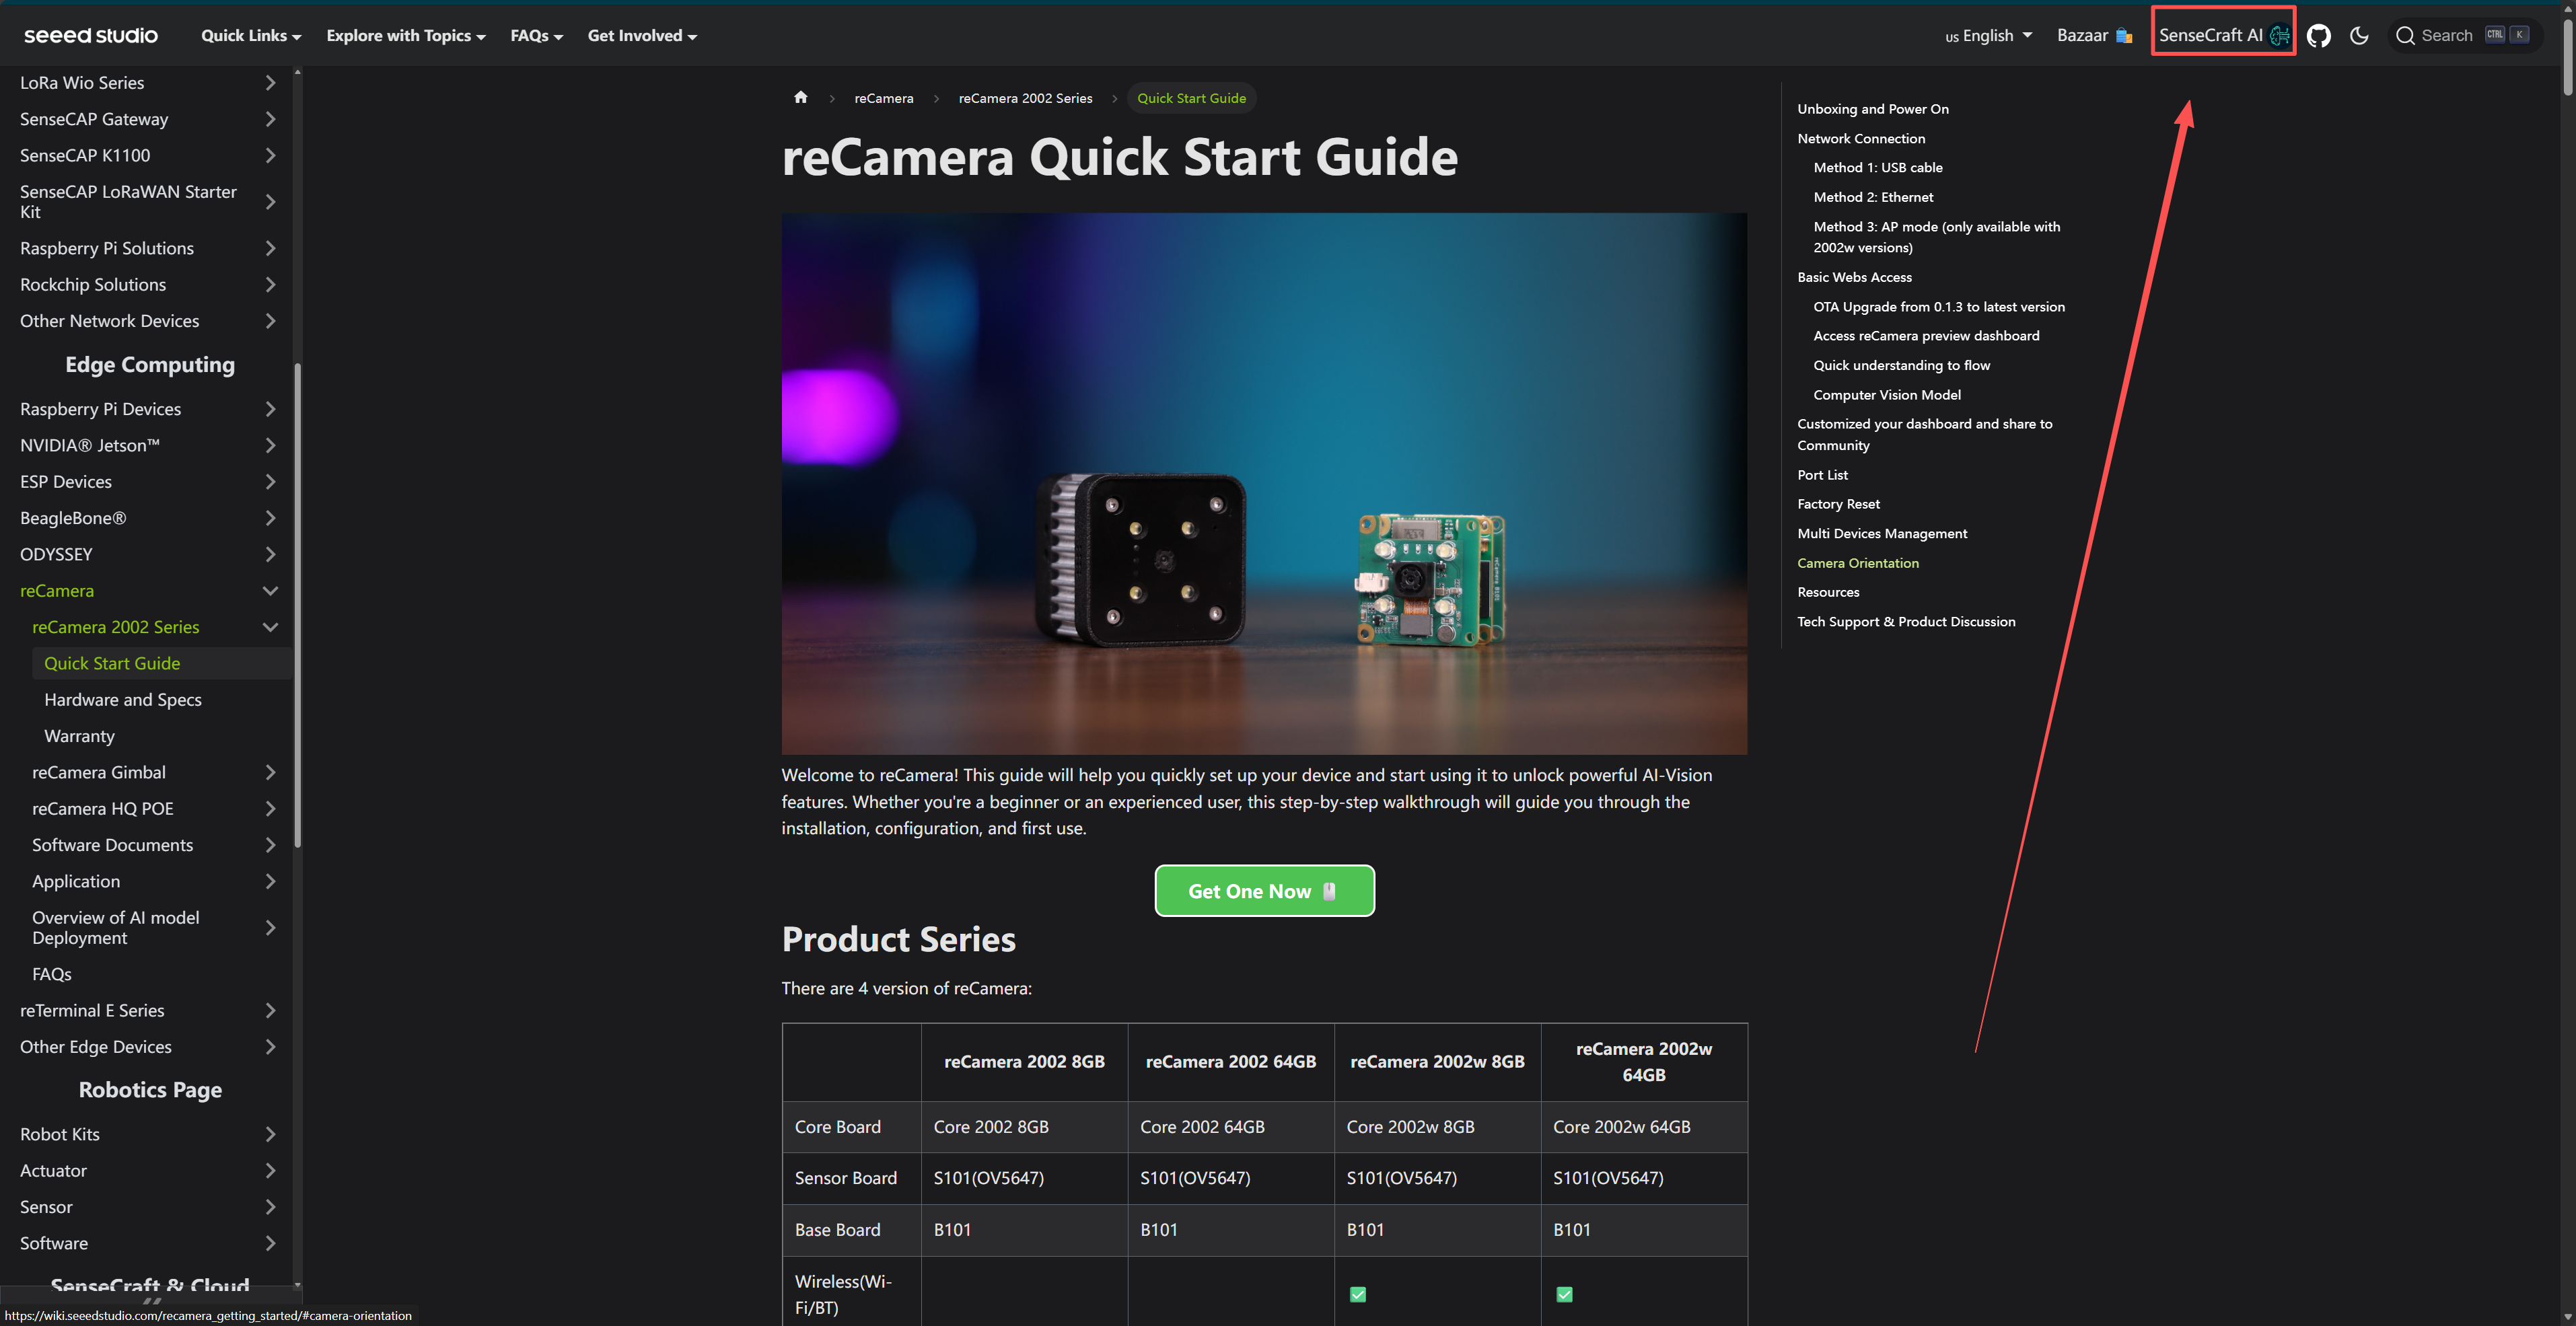The height and width of the screenshot is (1326, 2576).
Task: Open SenseCraft AI link with icon
Action: pyautogui.click(x=2223, y=36)
